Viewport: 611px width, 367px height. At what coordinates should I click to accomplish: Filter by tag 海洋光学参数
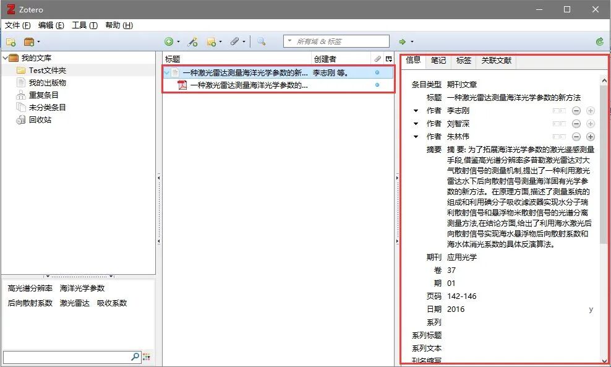pyautogui.click(x=82, y=288)
